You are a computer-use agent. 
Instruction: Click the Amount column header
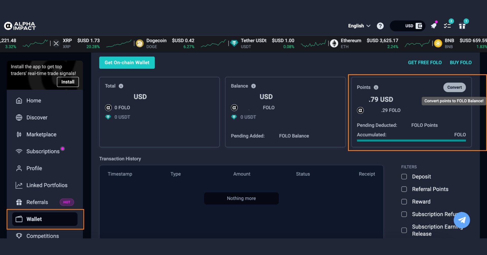(242, 174)
